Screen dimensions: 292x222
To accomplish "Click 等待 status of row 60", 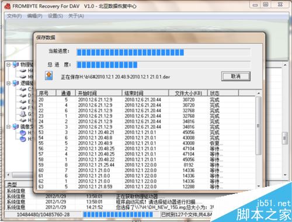I will (216, 171).
